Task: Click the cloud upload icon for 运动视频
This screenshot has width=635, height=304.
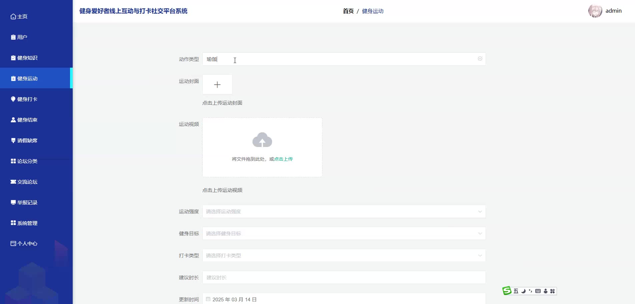Action: click(x=262, y=140)
